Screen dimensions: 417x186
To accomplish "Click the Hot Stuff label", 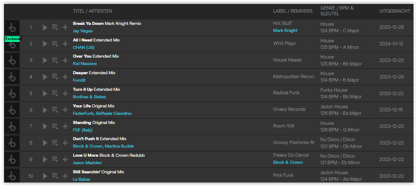I will [282, 24].
